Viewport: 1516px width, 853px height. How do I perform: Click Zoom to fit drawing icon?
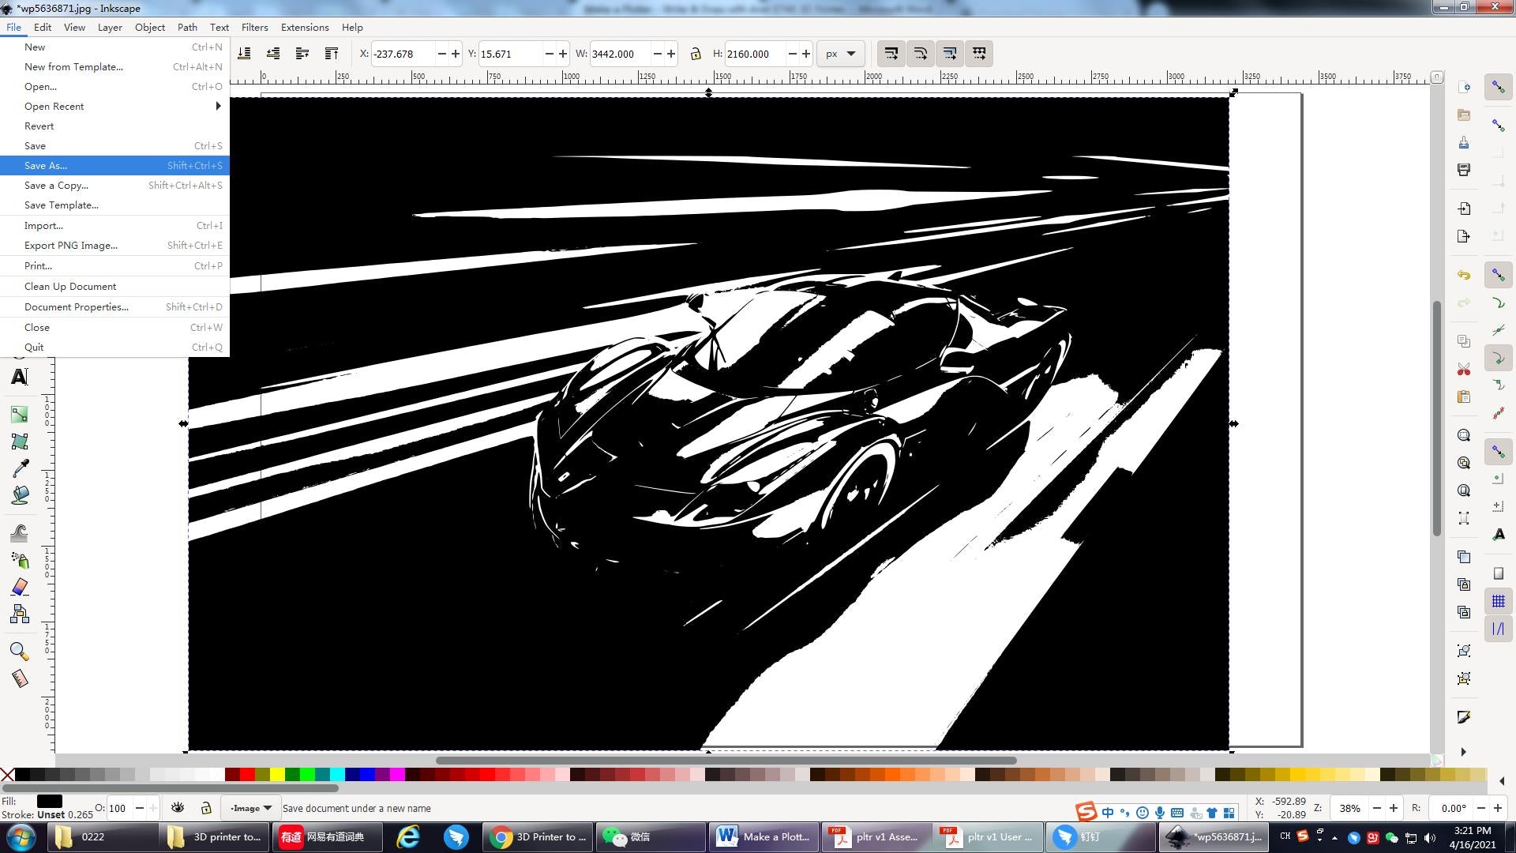pyautogui.click(x=1464, y=463)
